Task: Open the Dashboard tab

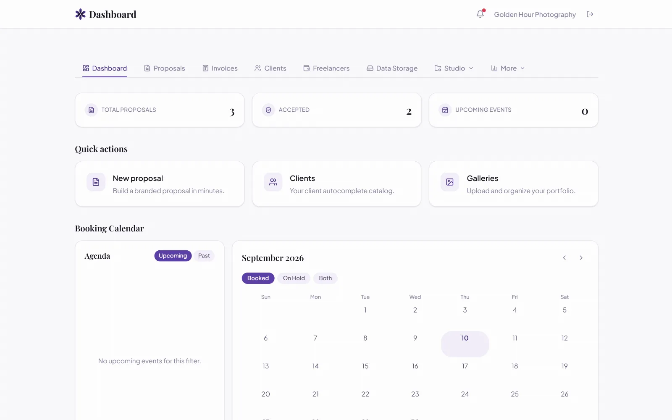Action: click(x=105, y=68)
